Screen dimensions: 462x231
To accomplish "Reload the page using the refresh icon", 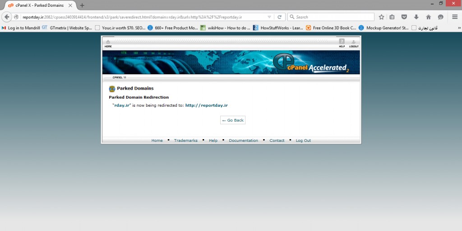I will click(280, 17).
